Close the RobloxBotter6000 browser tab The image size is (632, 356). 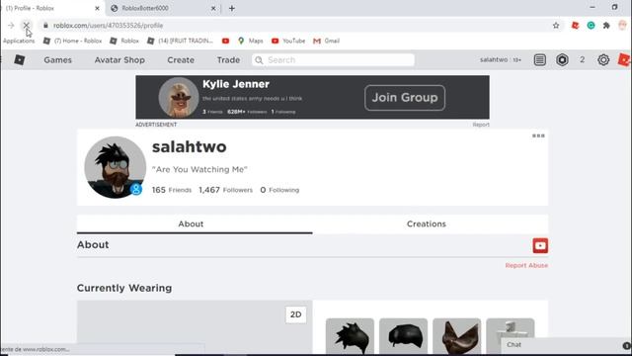pos(213,8)
